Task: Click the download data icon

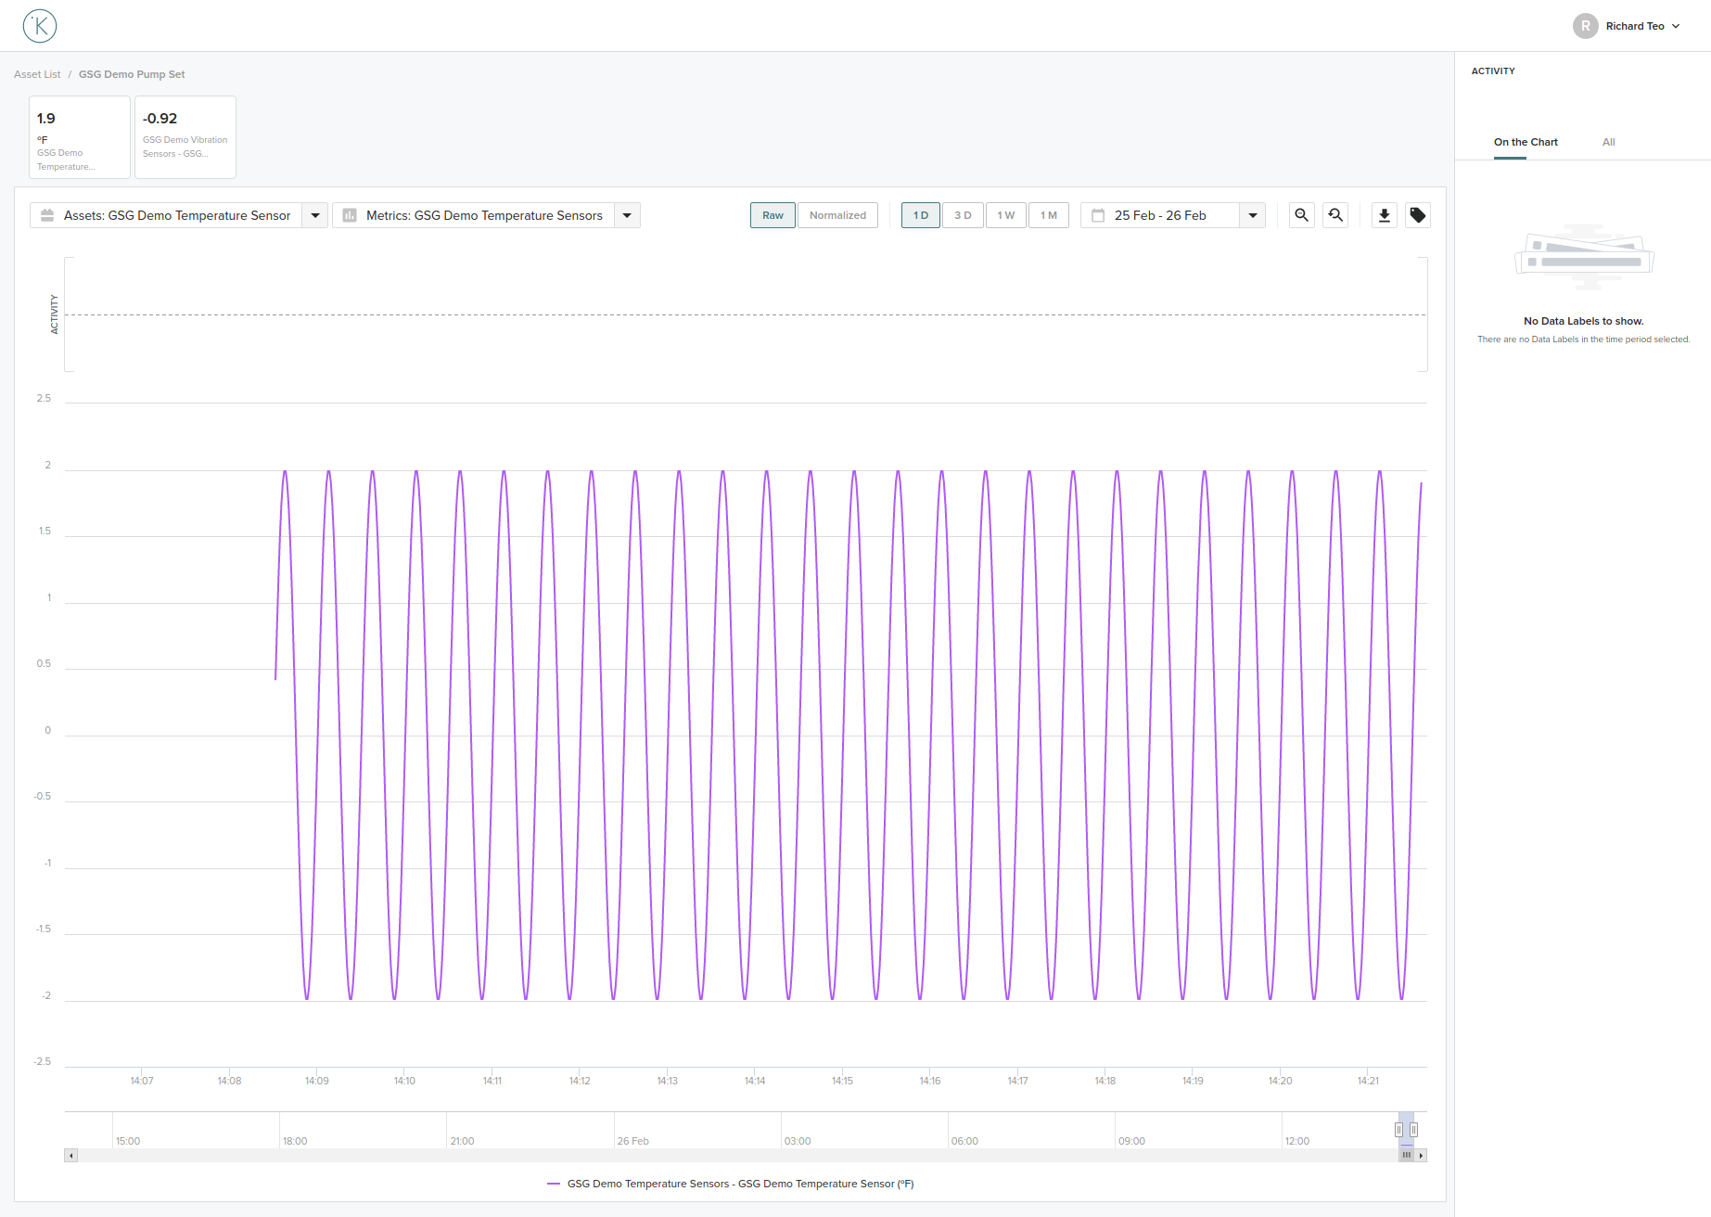Action: click(1384, 214)
